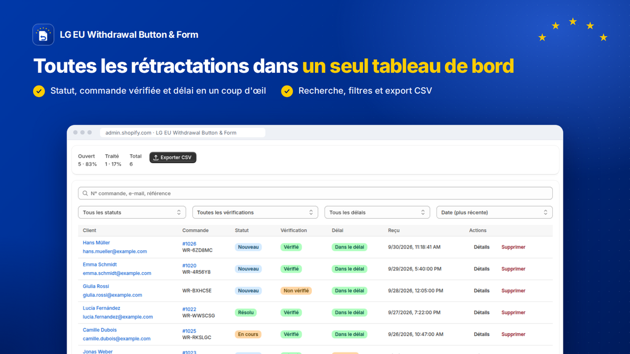Screen dimensions: 630x354
Task: Click the Nouveau badge in Hans Müller row
Action: [248, 247]
